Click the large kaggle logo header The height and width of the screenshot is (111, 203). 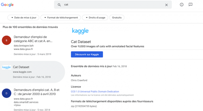click(x=80, y=31)
